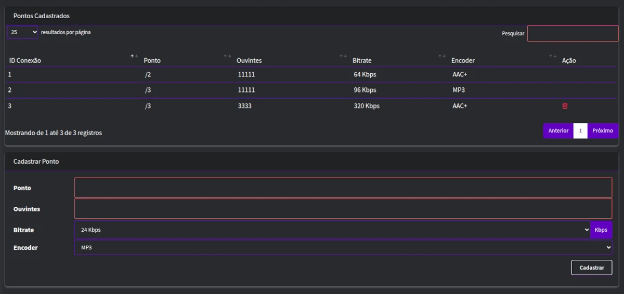Click the Encoder column sort arrows
624x294 pixels.
pos(553,56)
